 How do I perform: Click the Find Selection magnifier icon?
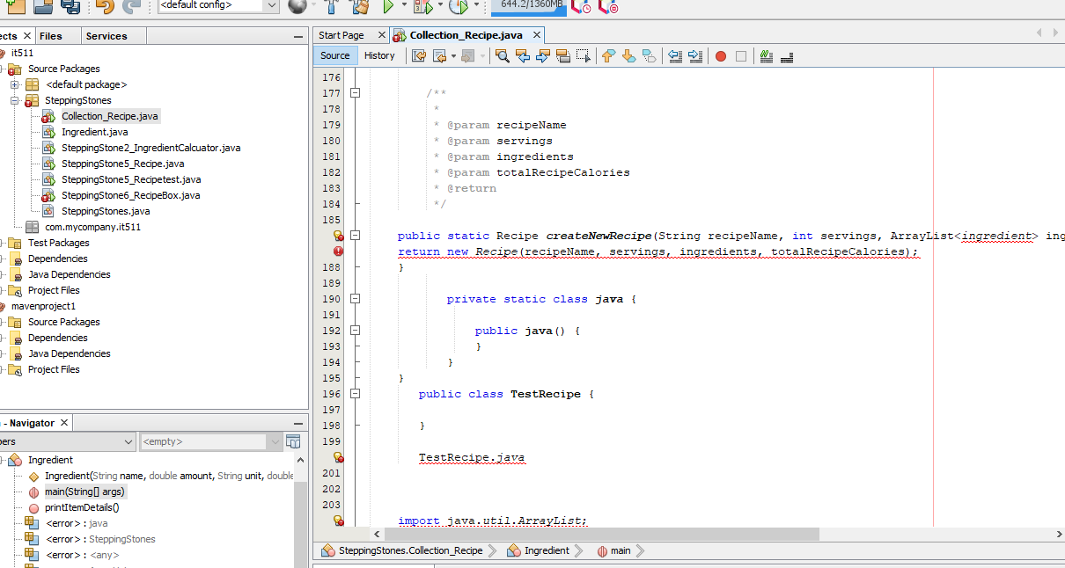[x=502, y=55]
